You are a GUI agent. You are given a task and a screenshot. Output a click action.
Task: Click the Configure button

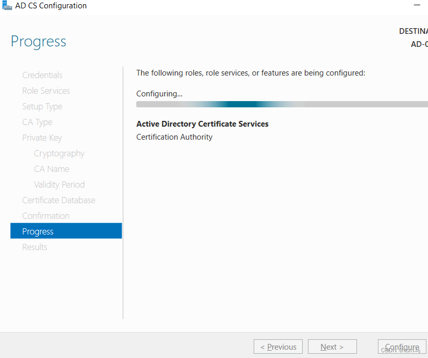402,347
